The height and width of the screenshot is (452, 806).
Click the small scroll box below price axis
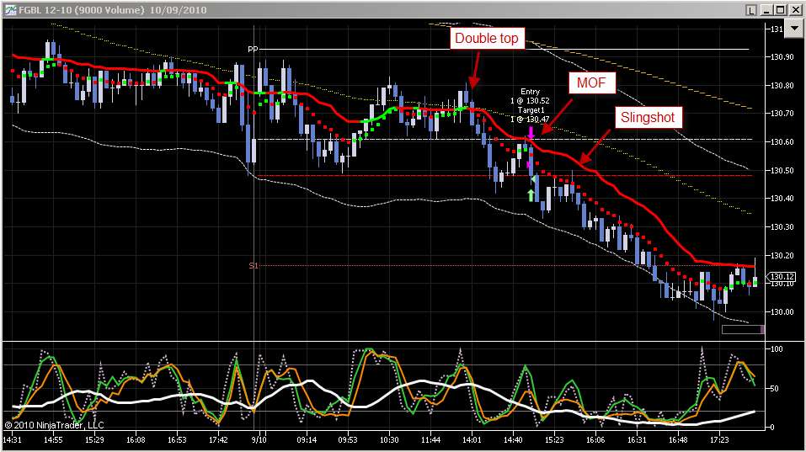[743, 330]
